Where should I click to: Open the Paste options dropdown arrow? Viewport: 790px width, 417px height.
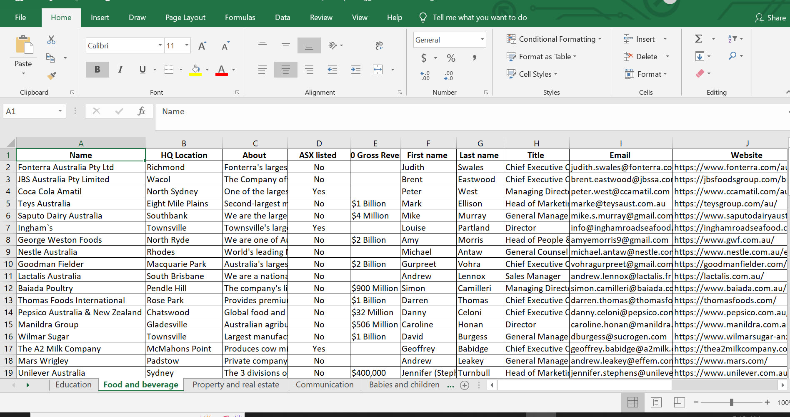(x=23, y=74)
